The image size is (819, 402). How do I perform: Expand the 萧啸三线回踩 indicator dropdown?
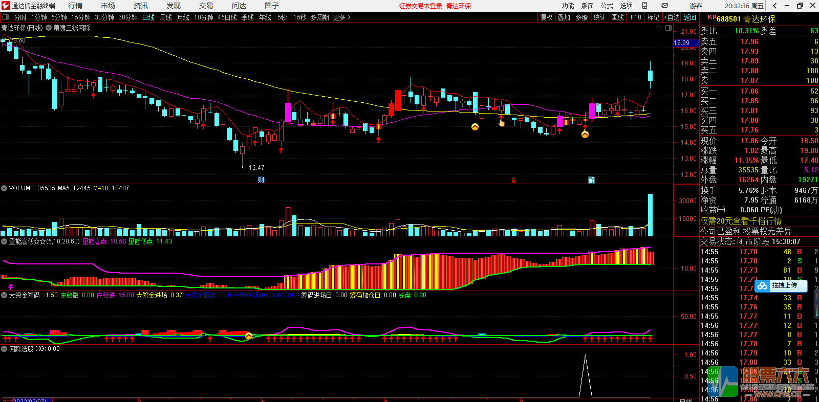point(49,28)
